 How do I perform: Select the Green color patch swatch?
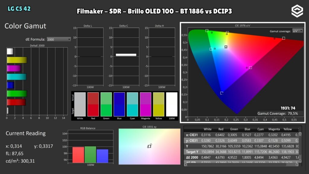(x=106, y=104)
